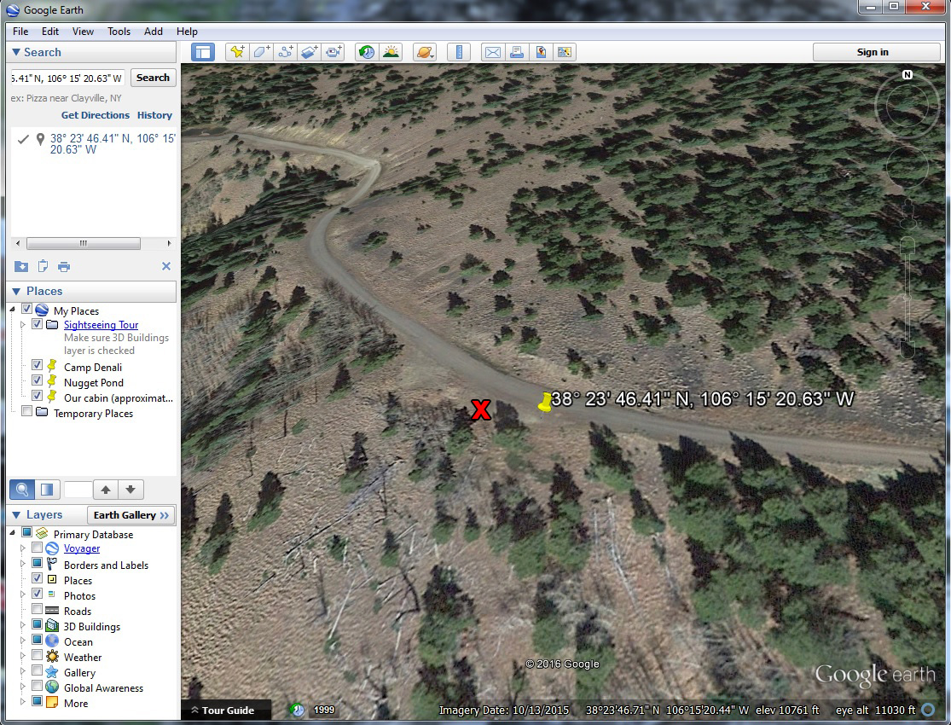
Task: Expand the Borders and Labels layer
Action: click(23, 564)
